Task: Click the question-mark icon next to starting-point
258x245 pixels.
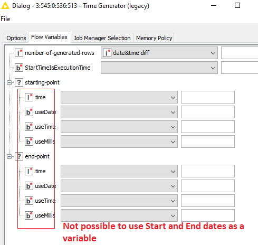Action: point(19,82)
